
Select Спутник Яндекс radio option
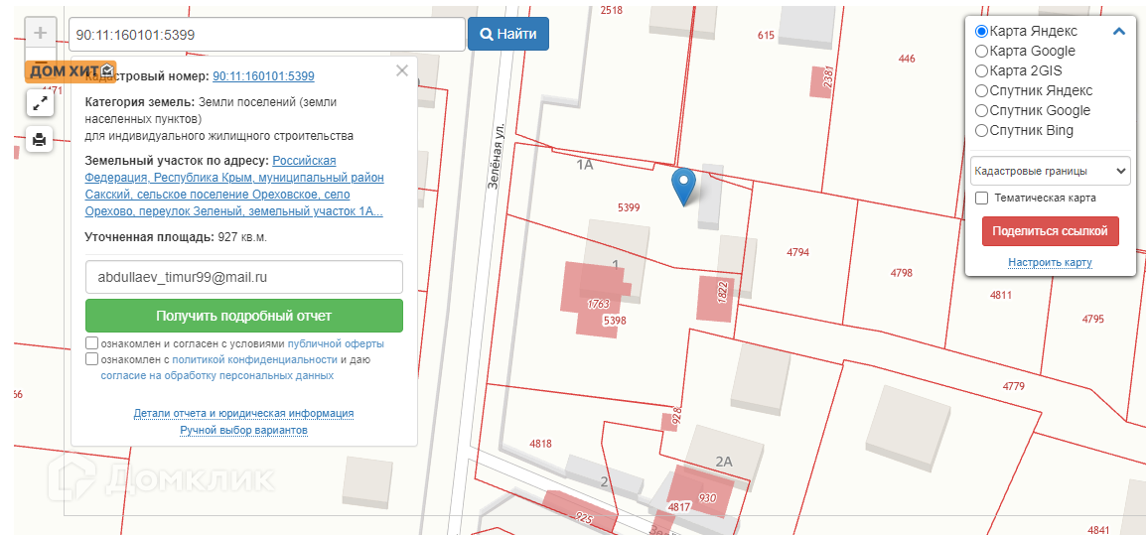coord(982,91)
